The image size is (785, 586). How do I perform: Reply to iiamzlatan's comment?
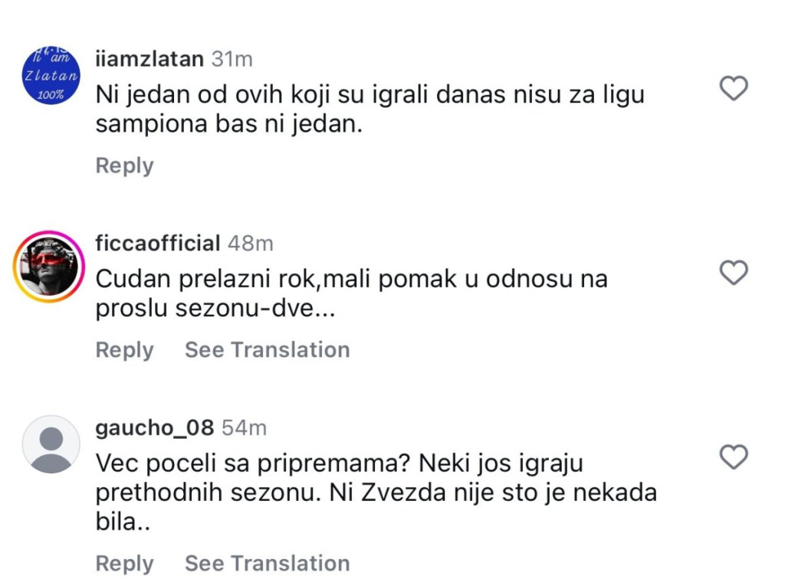click(x=124, y=165)
